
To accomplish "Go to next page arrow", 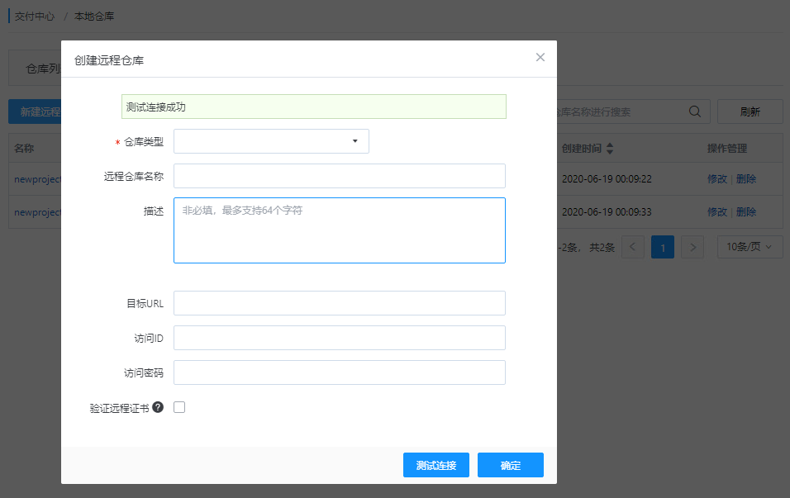I will coord(692,247).
